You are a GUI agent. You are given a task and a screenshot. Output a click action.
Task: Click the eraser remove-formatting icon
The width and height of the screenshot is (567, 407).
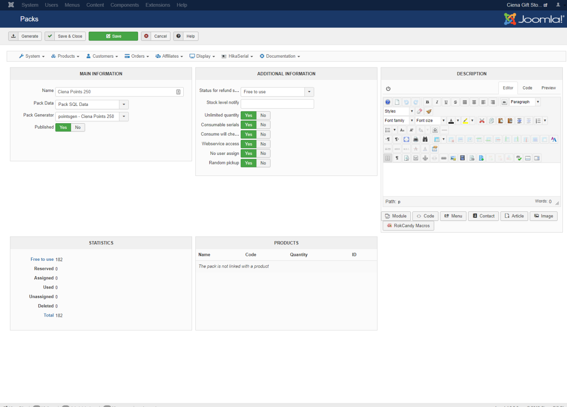click(x=419, y=111)
